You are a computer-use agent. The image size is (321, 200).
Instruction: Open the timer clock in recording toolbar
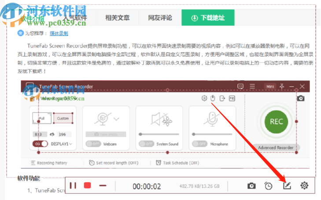(x=268, y=185)
